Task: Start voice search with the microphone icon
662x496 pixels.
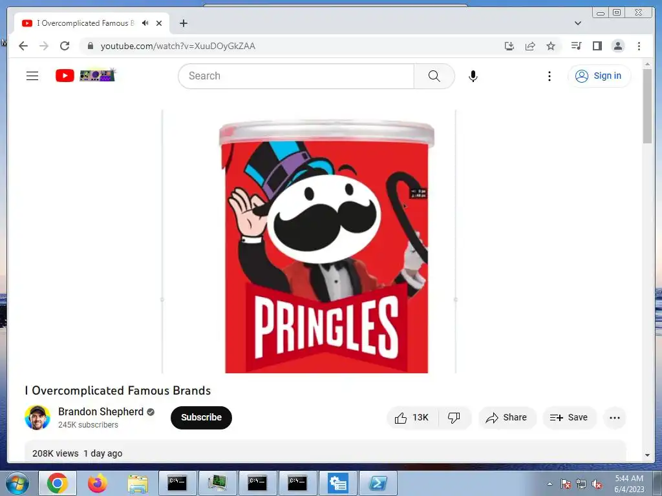Action: tap(473, 76)
